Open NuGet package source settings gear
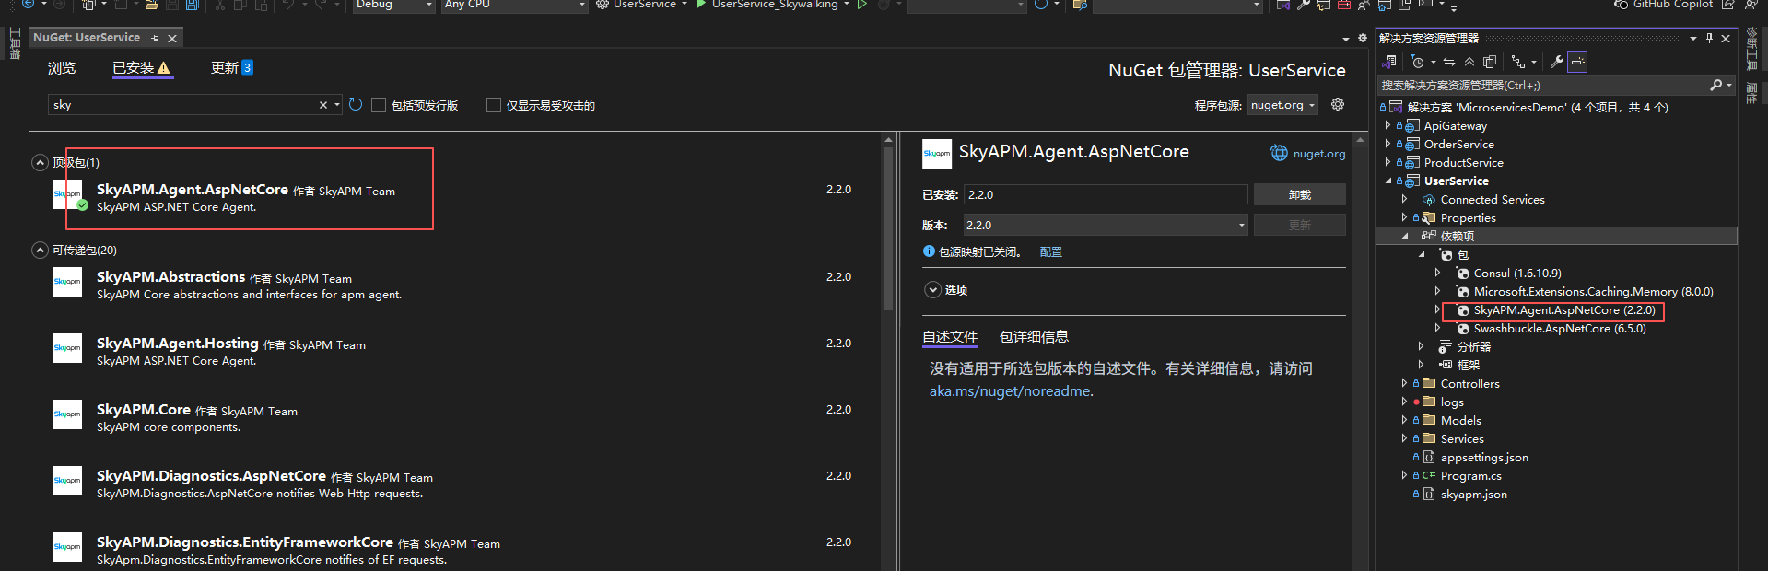This screenshot has width=1768, height=571. pyautogui.click(x=1338, y=105)
